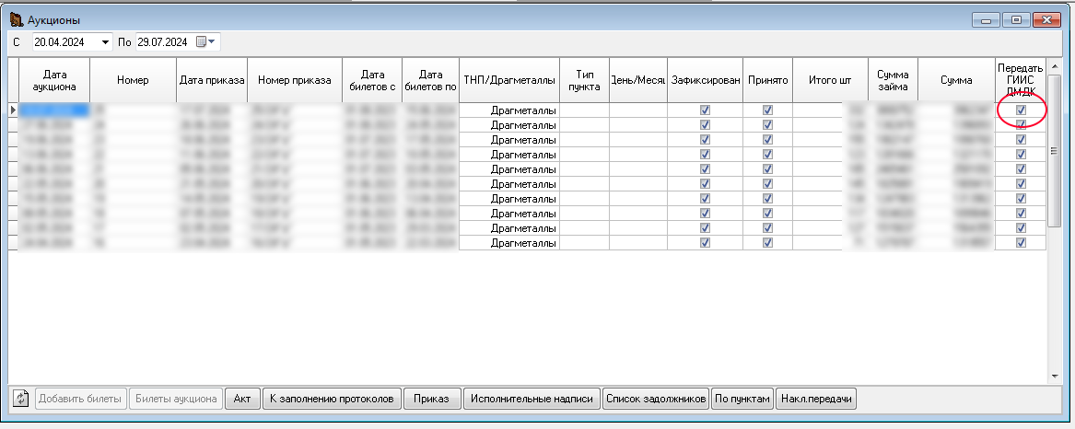Click the Сумма column header
Viewport: 1075px width, 429px height.
(x=956, y=80)
